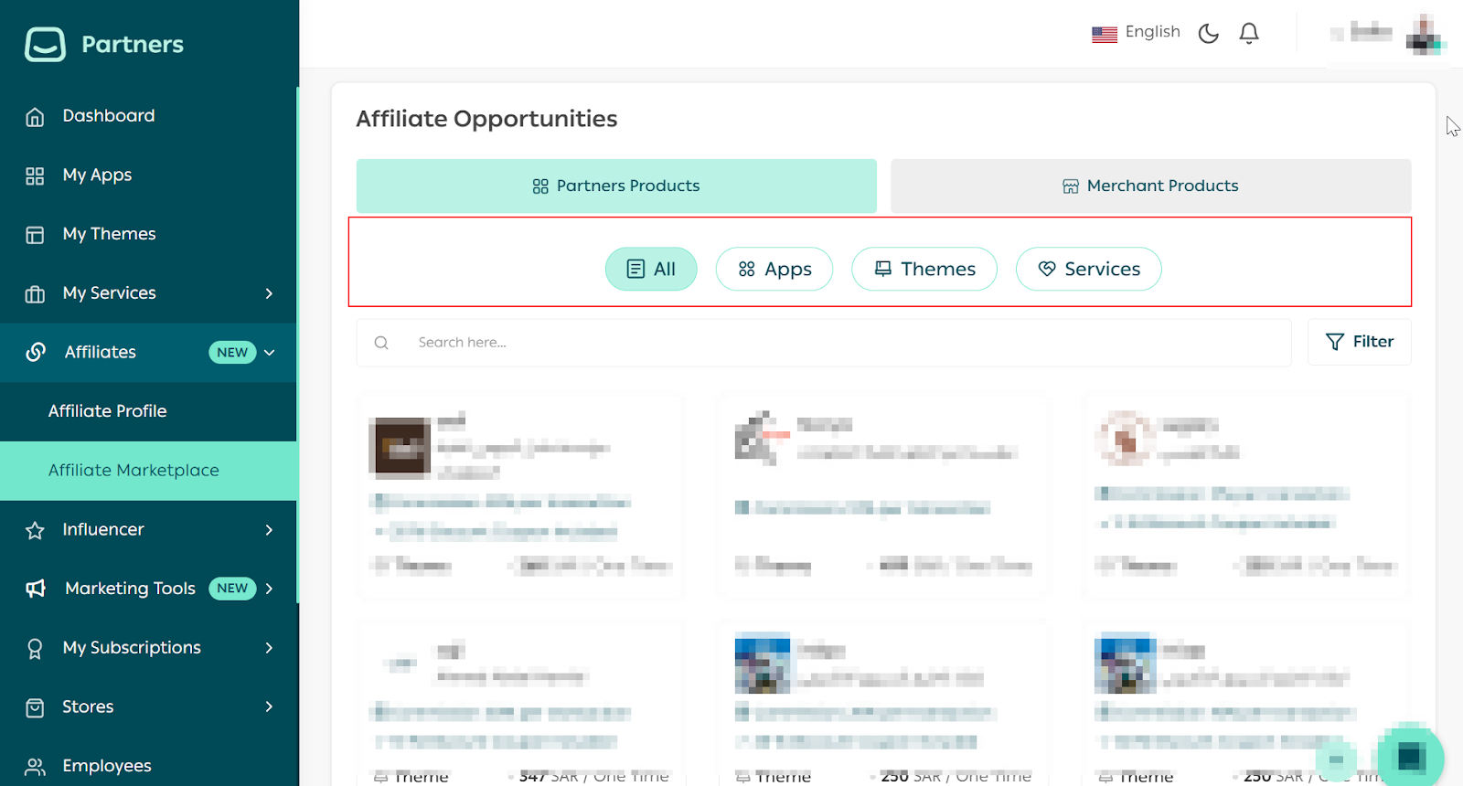
Task: Switch to Merchant Products tab
Action: [x=1150, y=186]
